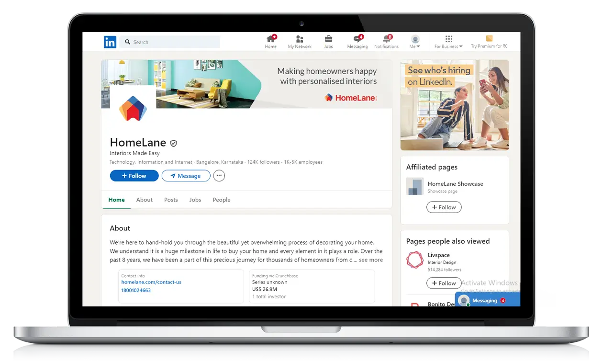
Task: Click the HomeLane company logo
Action: [x=133, y=108]
